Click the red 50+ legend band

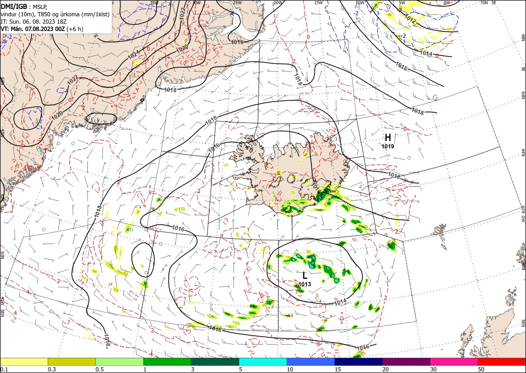coord(502,361)
